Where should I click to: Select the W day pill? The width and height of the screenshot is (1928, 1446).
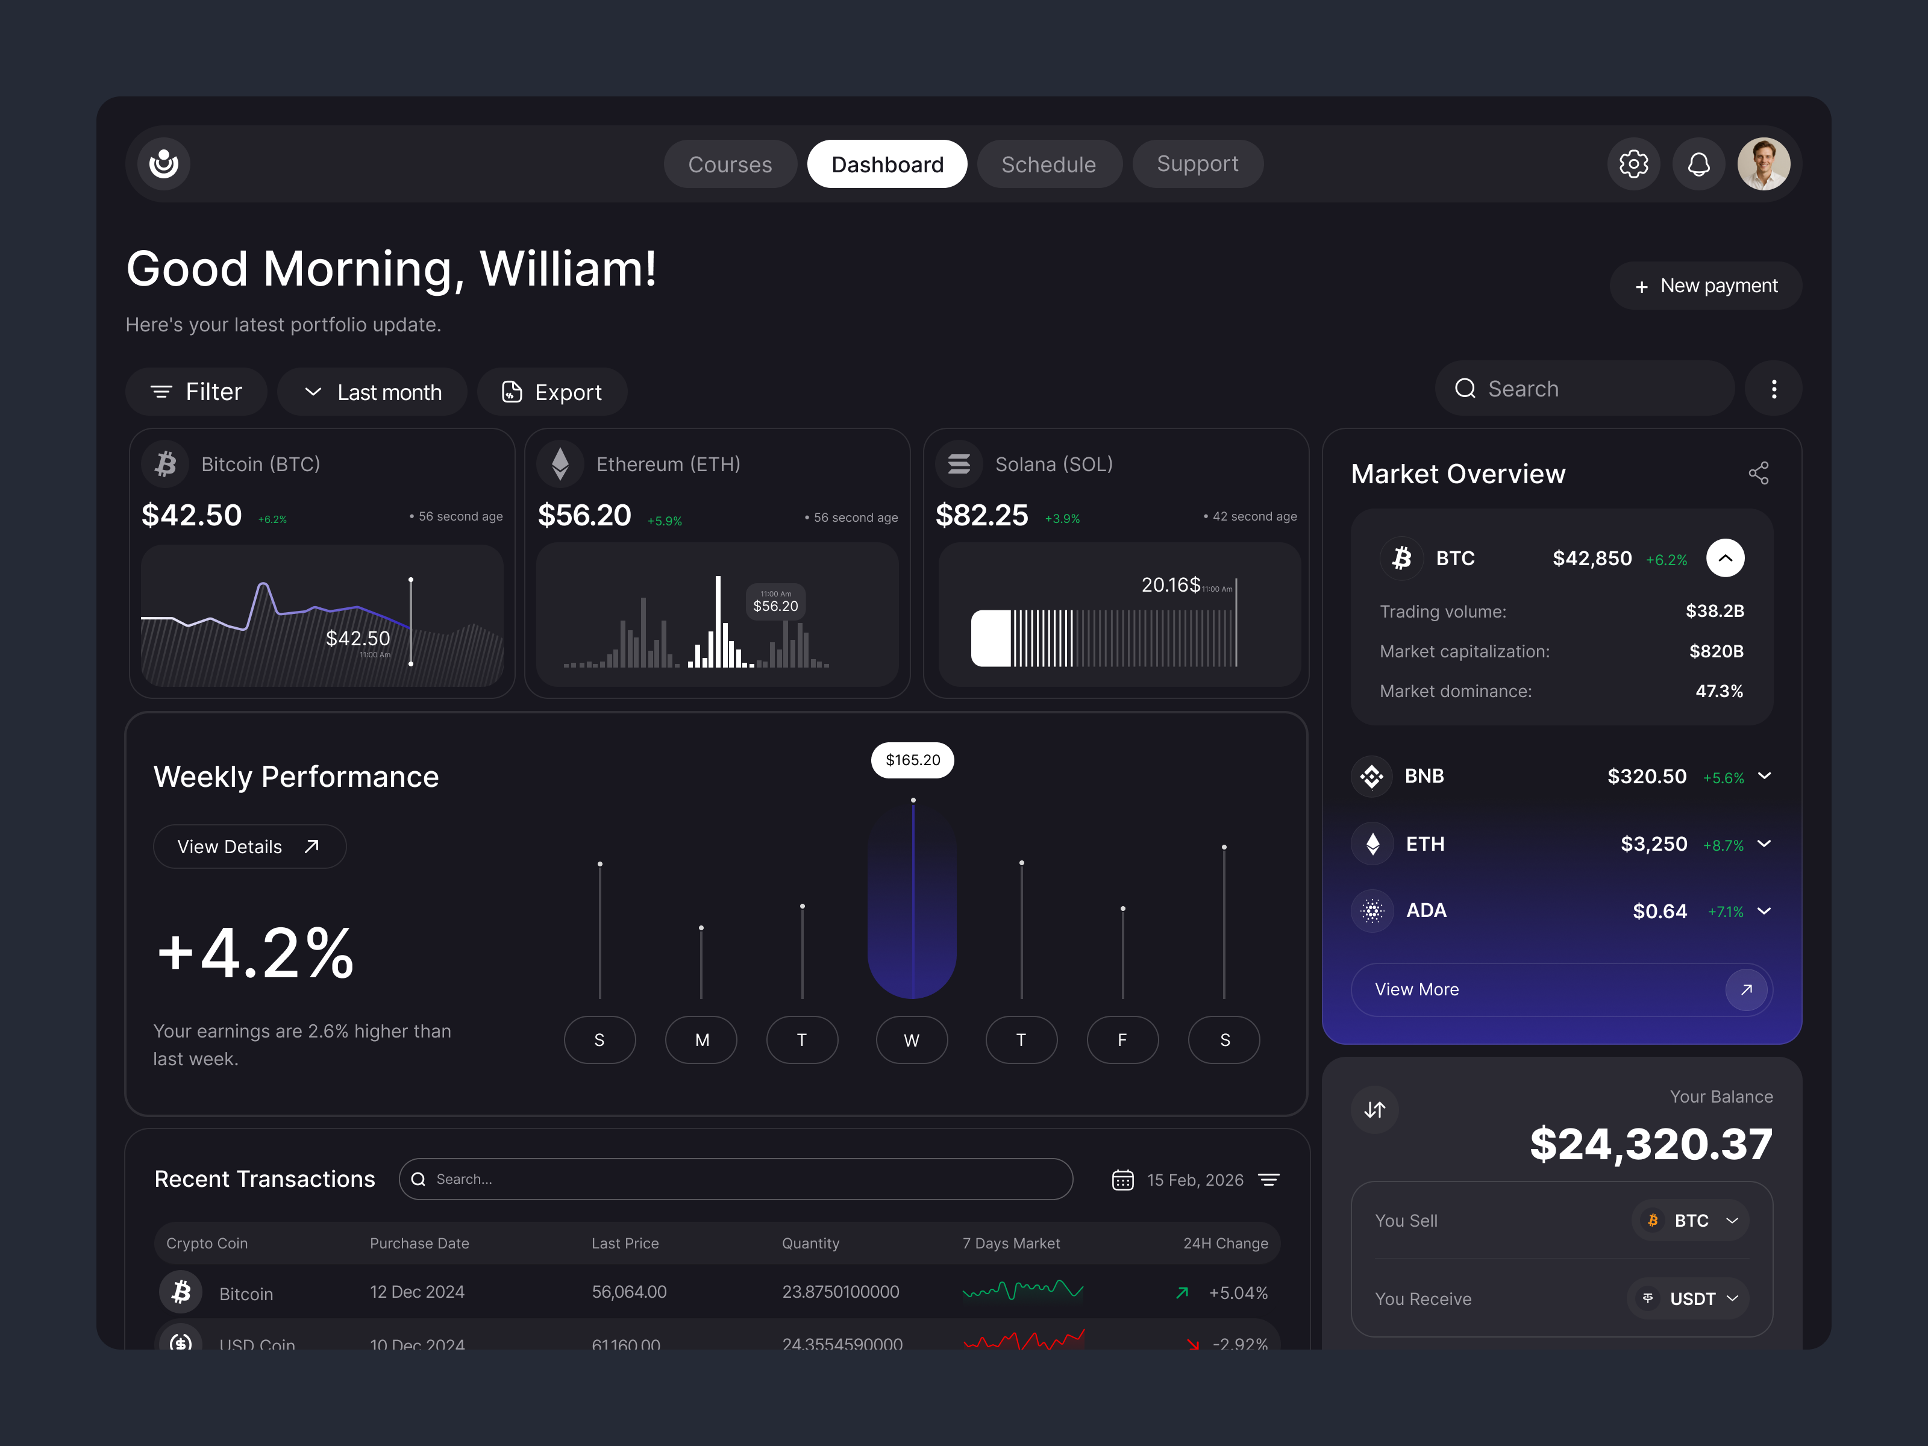pyautogui.click(x=912, y=1040)
